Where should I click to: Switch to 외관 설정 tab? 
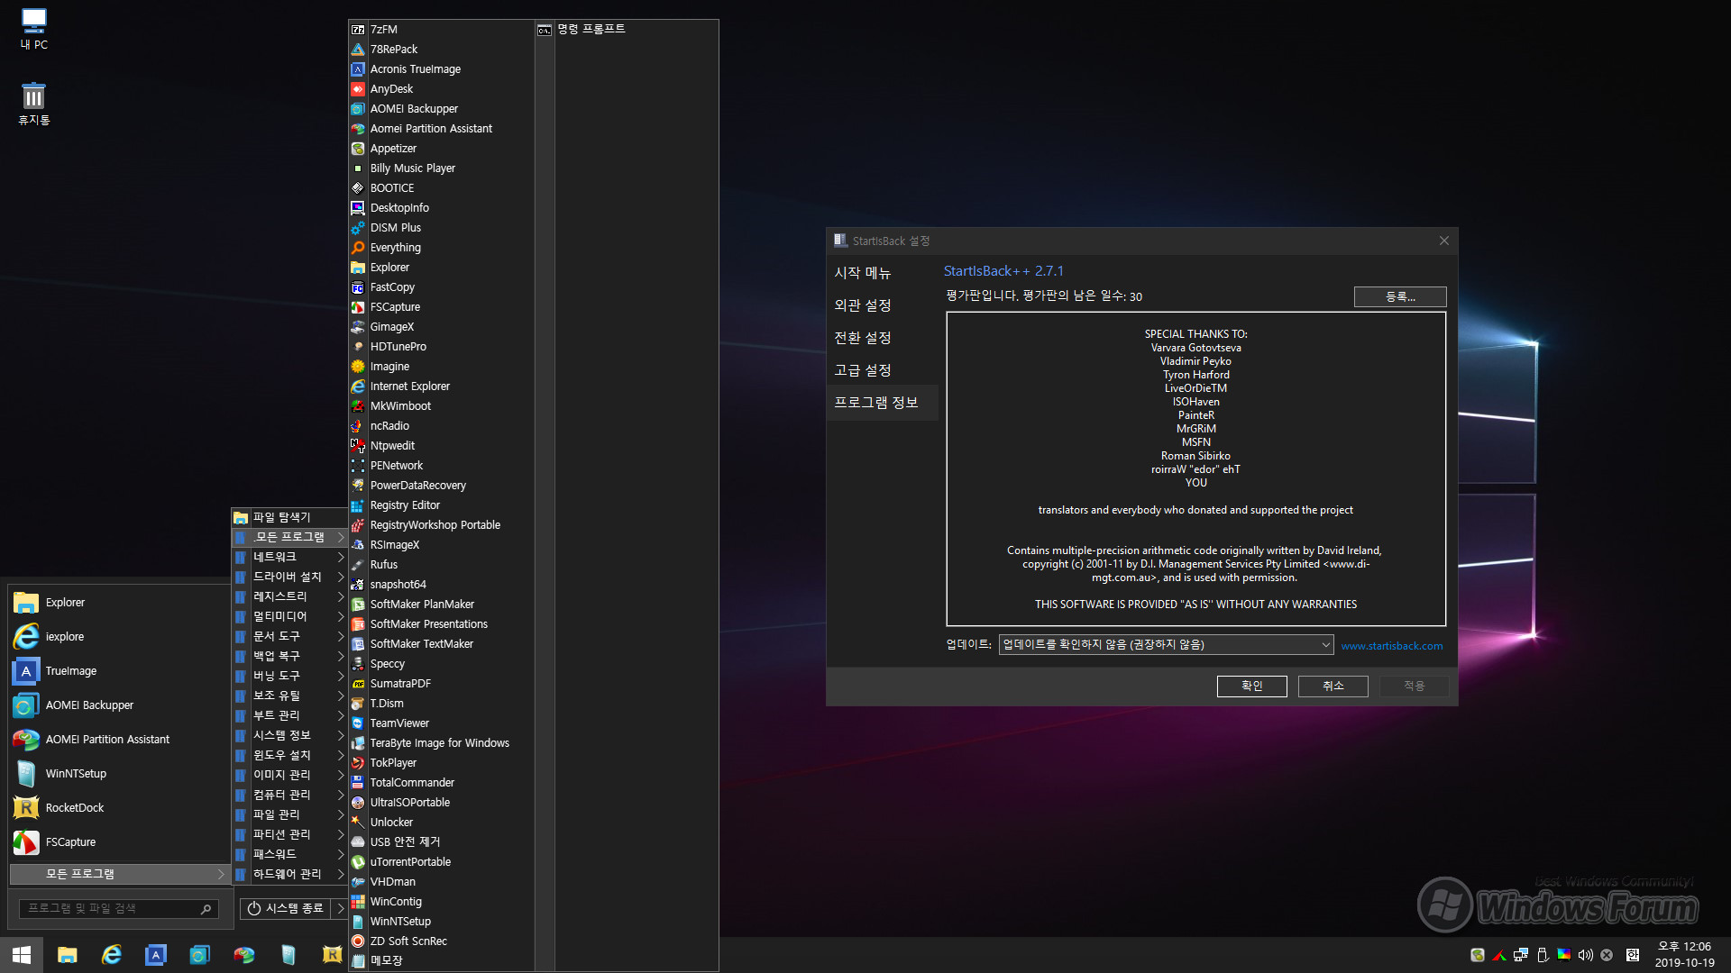pyautogui.click(x=882, y=305)
